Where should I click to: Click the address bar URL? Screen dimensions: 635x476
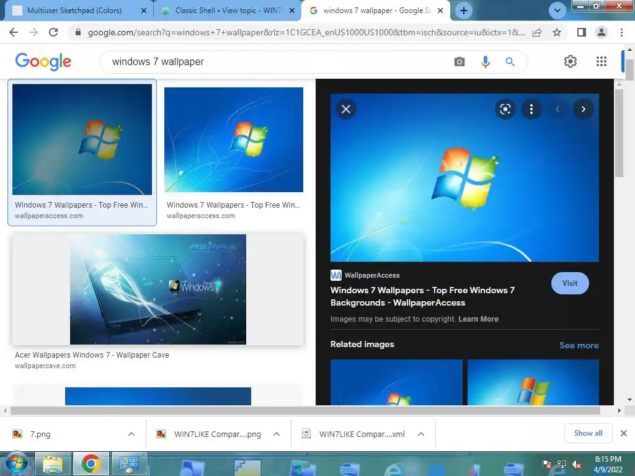(x=306, y=32)
